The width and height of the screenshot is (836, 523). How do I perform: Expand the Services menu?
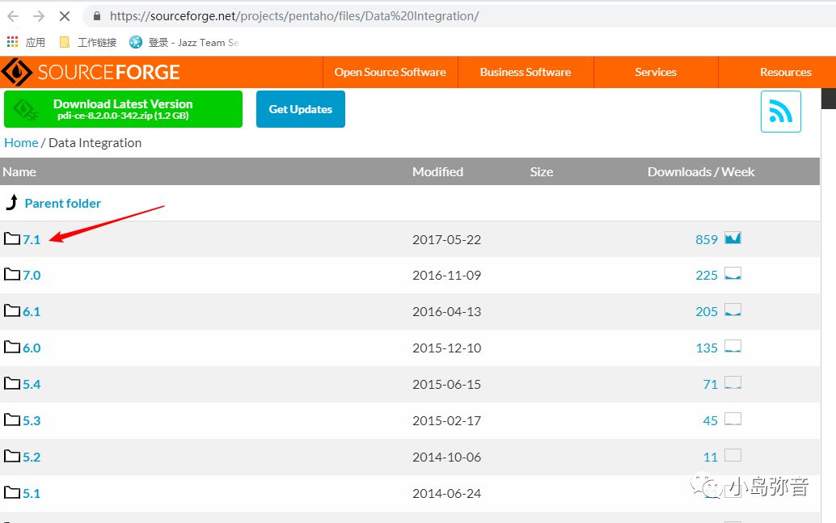tap(656, 72)
